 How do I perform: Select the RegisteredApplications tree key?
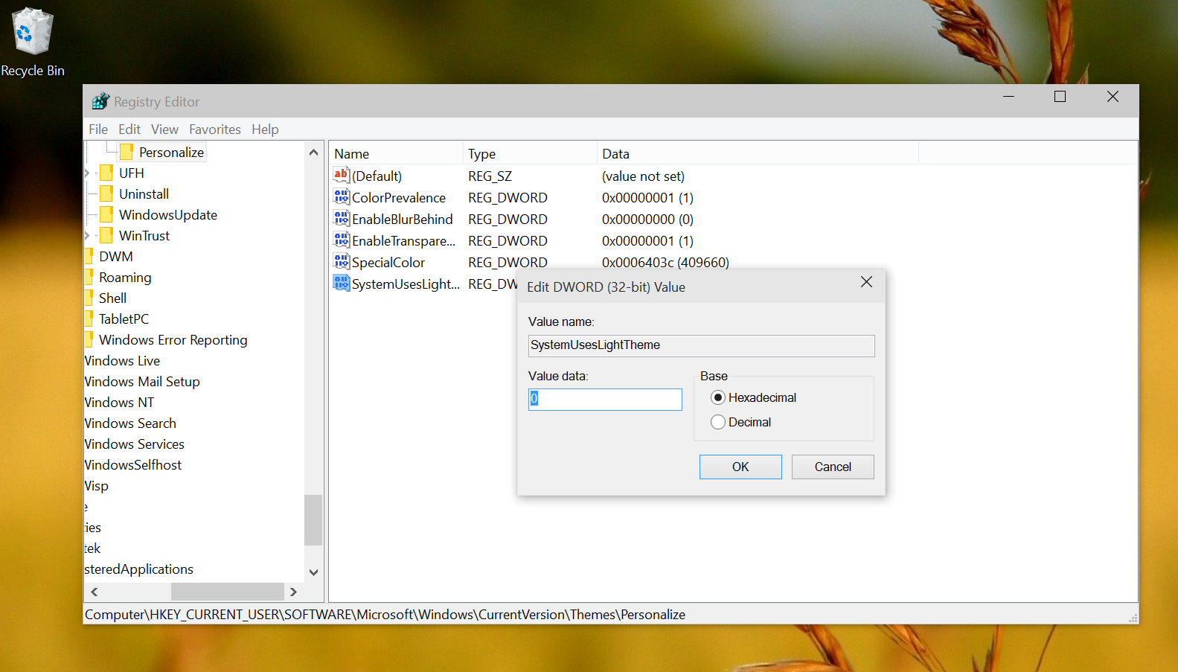pyautogui.click(x=138, y=569)
